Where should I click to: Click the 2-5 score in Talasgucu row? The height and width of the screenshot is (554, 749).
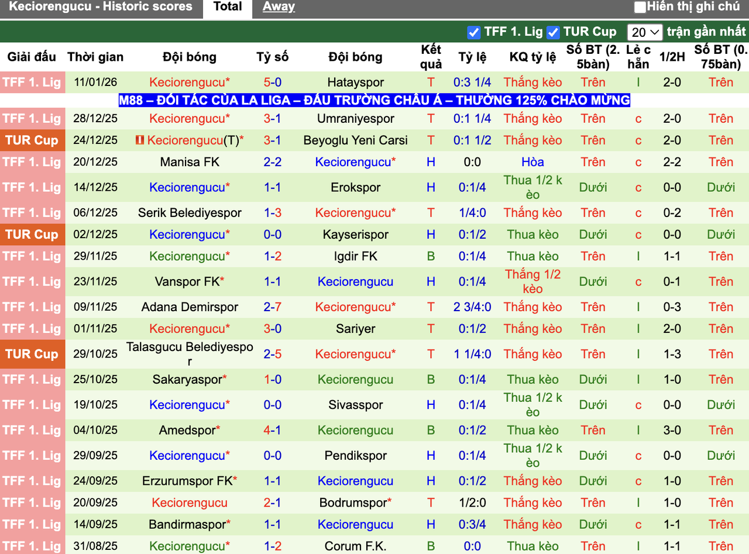coord(273,354)
